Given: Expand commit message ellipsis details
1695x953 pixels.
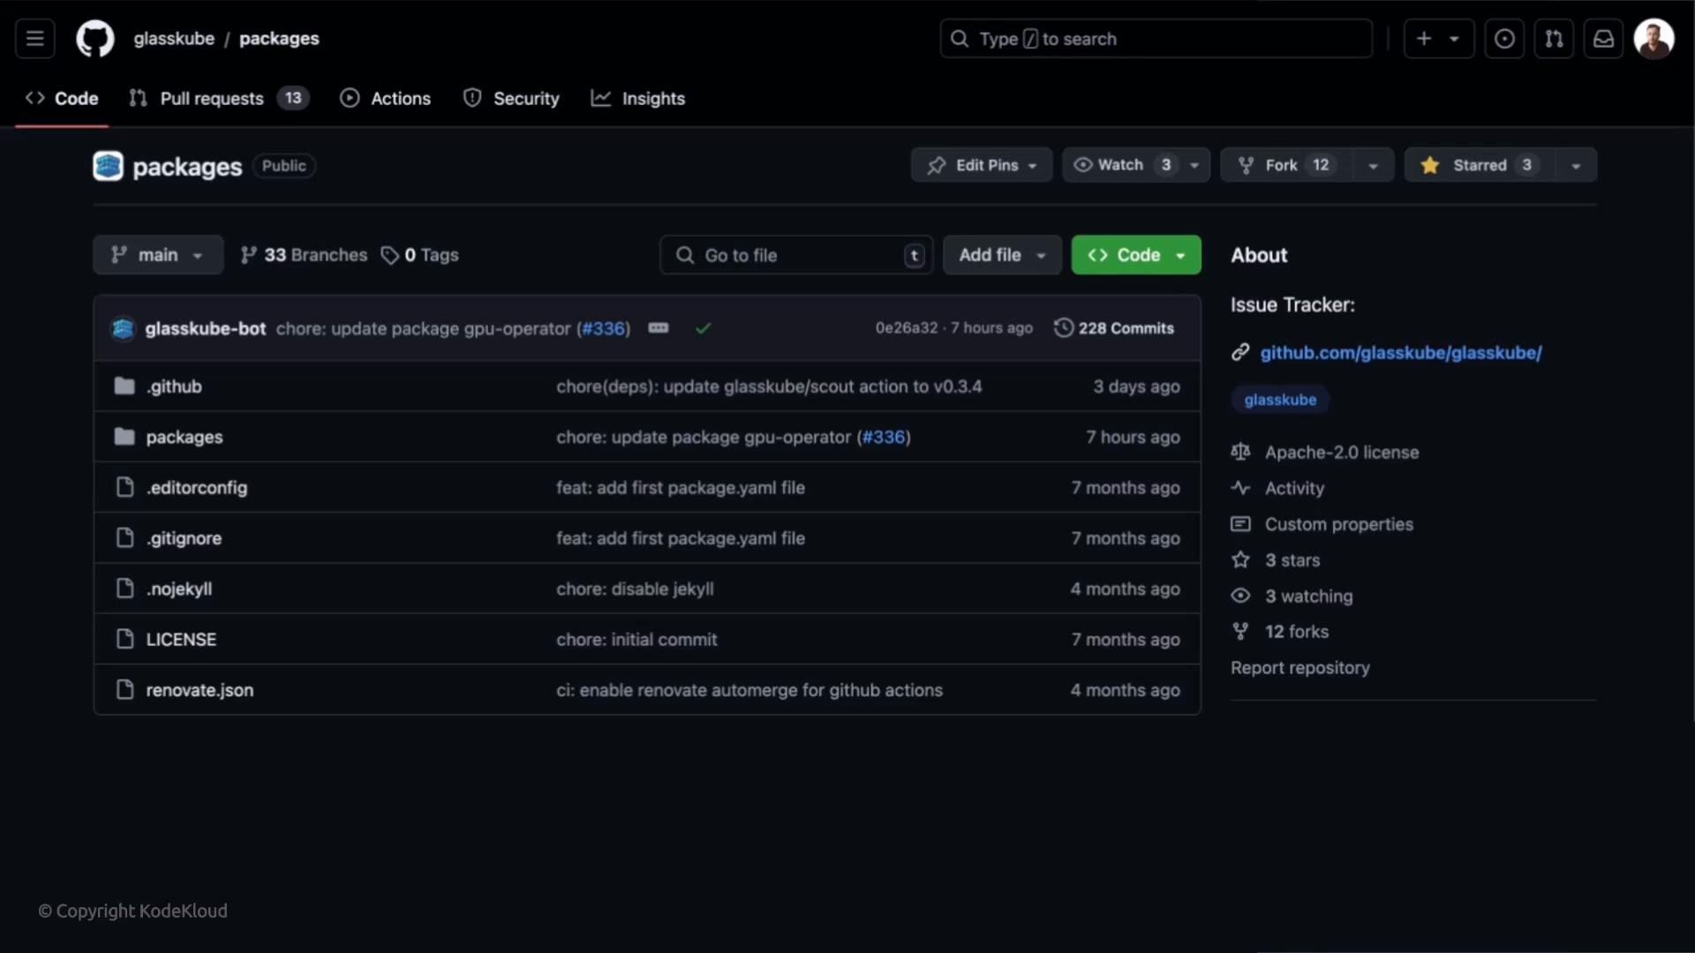Looking at the screenshot, I should [x=658, y=327].
